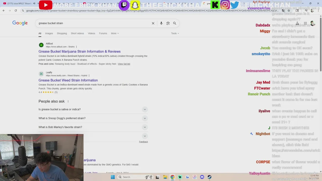Open Grease Bucket Weed Strain Information link
322x181 pixels.
(68, 80)
